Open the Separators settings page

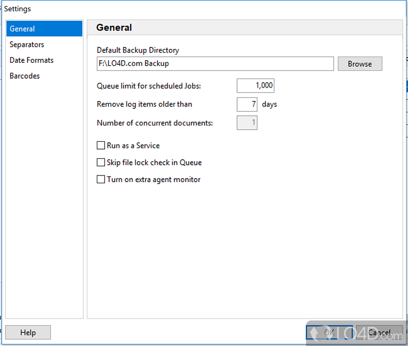tap(27, 44)
